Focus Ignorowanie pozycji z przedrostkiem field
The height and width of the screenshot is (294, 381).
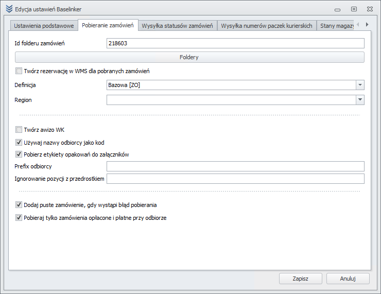(235, 179)
